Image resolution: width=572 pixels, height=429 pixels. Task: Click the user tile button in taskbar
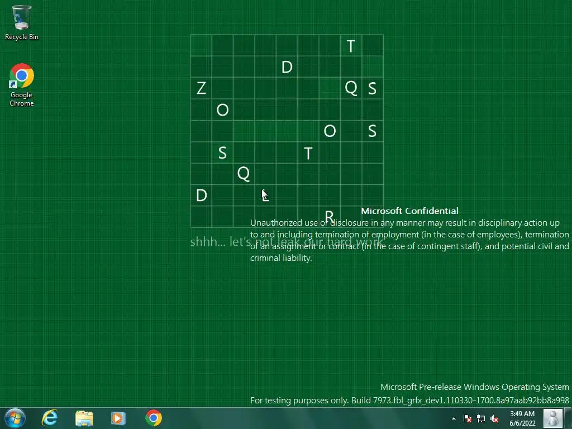553,418
